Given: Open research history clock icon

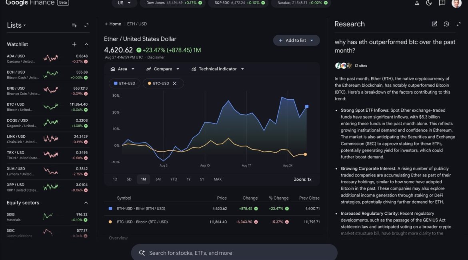Looking at the screenshot, I should tap(446, 24).
